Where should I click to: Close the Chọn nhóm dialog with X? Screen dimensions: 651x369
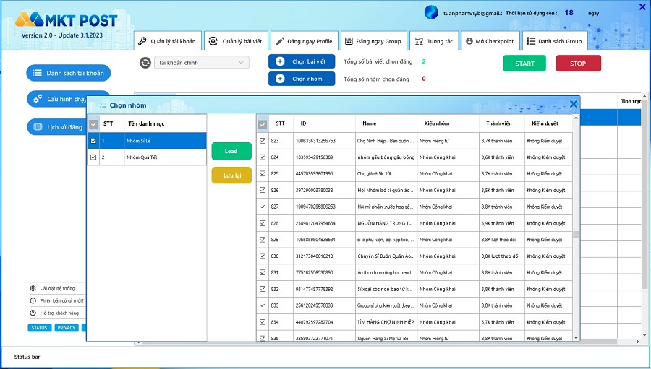[574, 104]
